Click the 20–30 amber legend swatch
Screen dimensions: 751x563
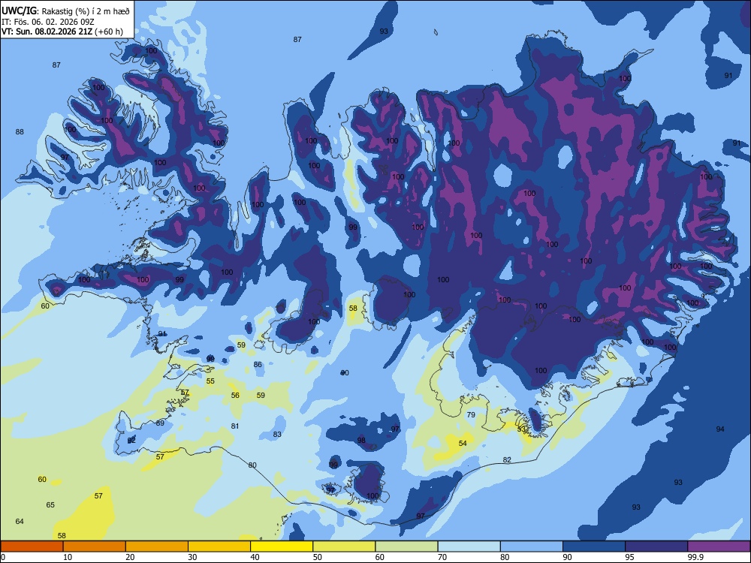[157, 546]
